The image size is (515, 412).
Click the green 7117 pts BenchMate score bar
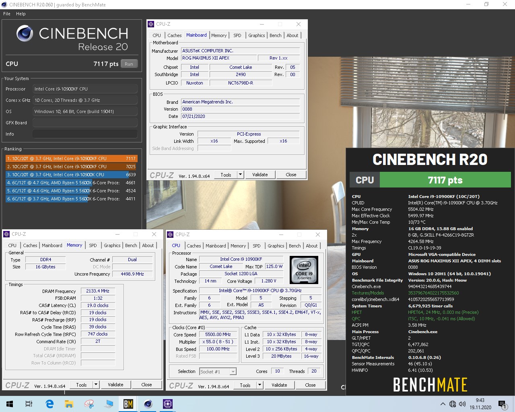[x=445, y=180]
